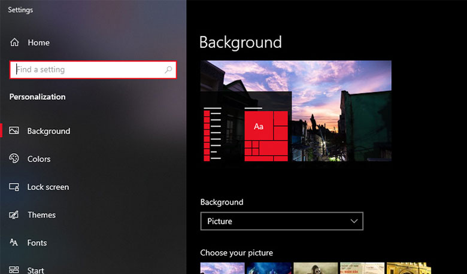Click the chevron arrow of Picture dropdown
The height and width of the screenshot is (274, 467).
[x=354, y=221]
